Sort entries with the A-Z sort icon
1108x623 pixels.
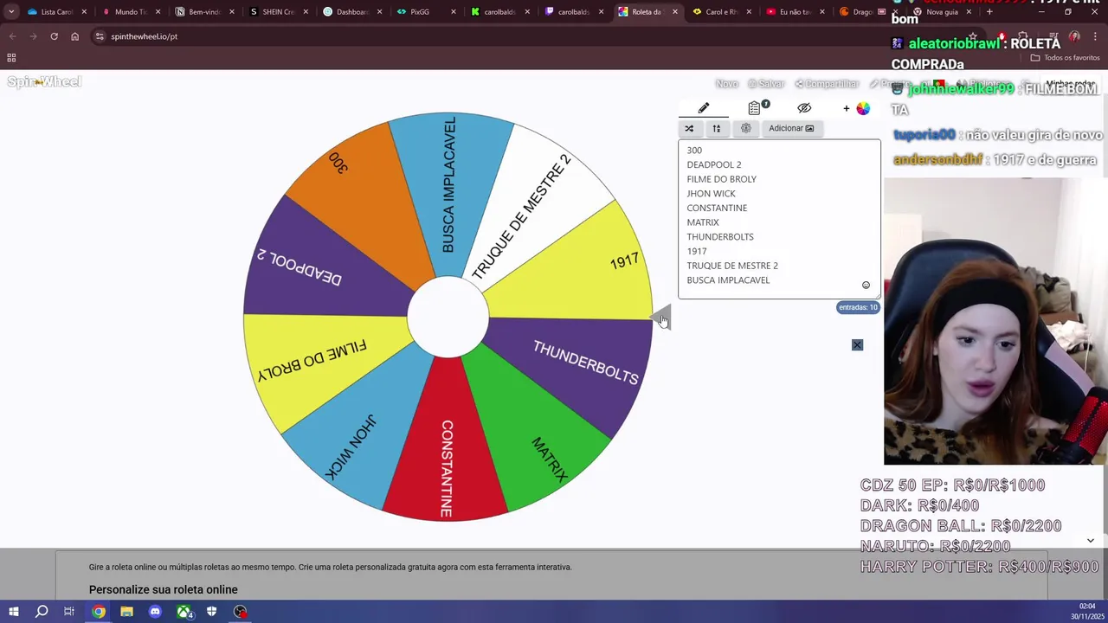(x=716, y=128)
